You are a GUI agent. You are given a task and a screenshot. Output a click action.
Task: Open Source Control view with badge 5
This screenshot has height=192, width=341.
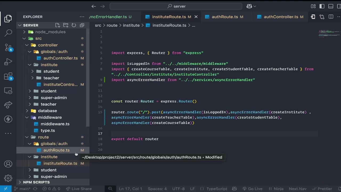(8, 48)
